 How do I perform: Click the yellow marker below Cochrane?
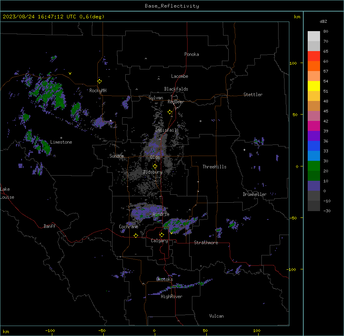[136, 235]
